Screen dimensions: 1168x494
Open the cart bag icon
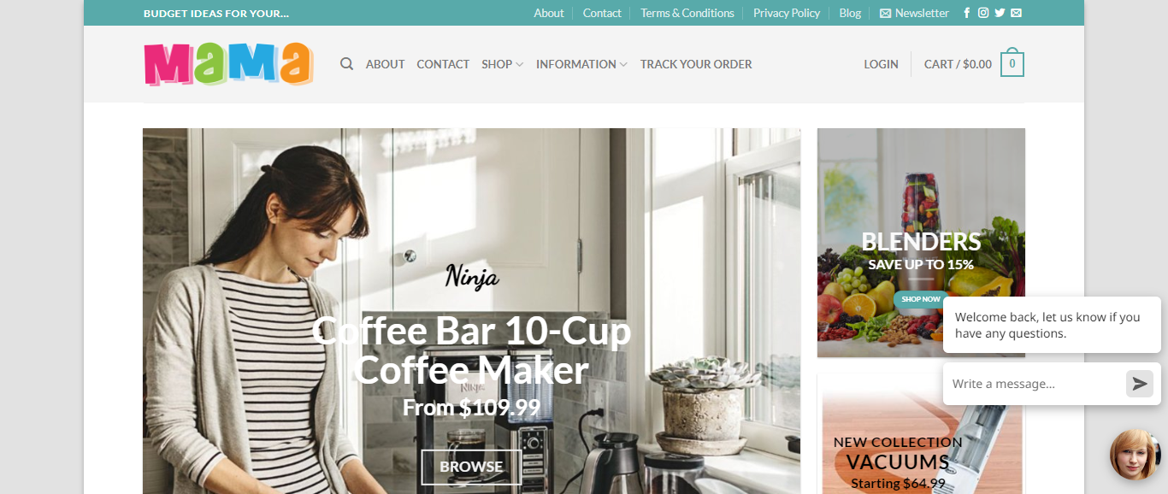coord(1012,62)
